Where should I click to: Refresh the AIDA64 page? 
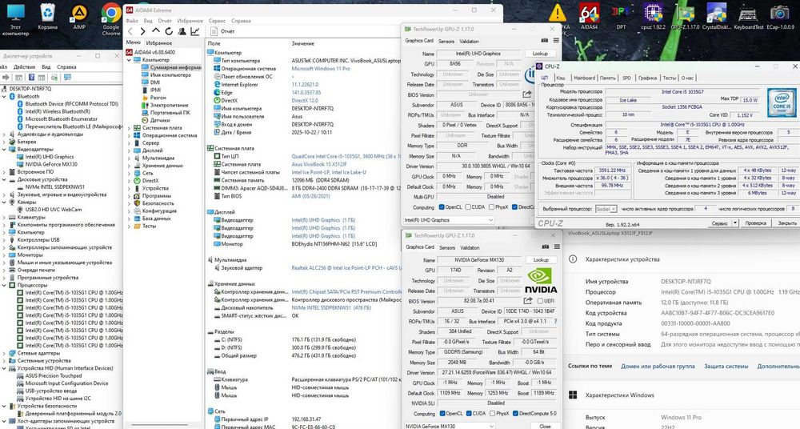tap(169, 31)
